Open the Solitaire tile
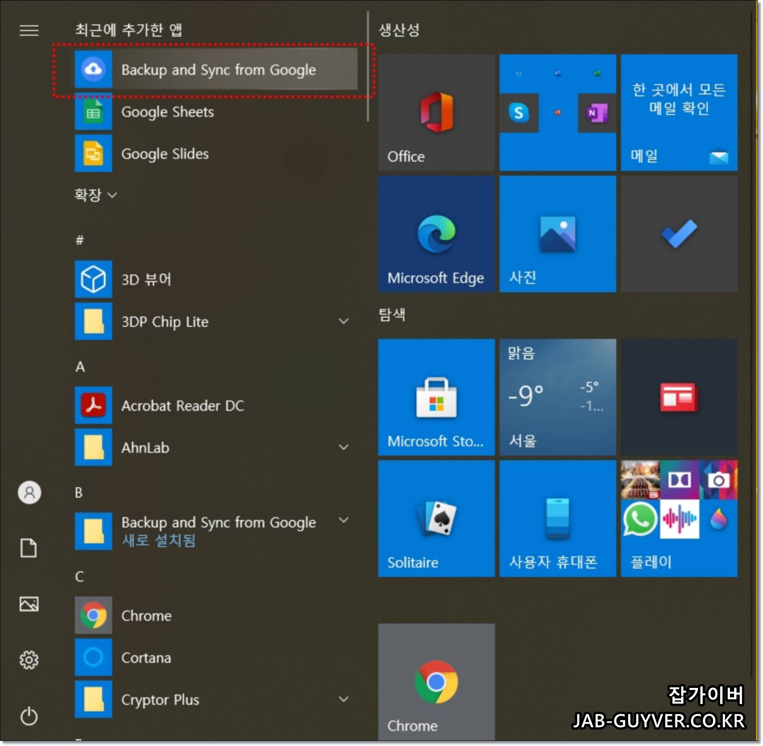The image size is (763, 746). [436, 518]
